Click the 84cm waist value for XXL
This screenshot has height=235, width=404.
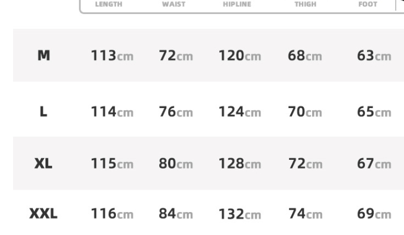[176, 214]
